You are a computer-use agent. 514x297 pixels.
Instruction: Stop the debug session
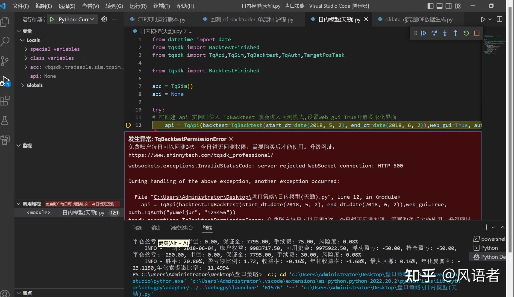[x=477, y=33]
